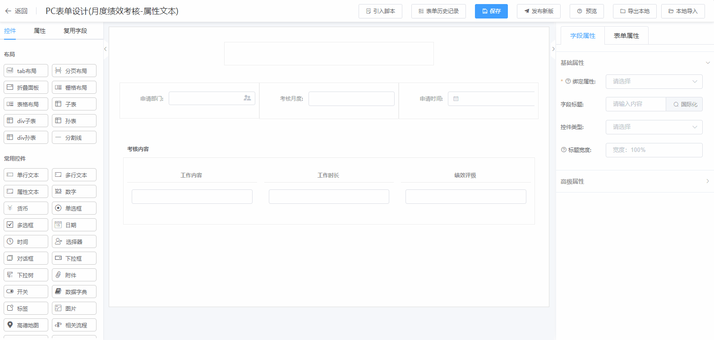Add the multi-select checkbox control
714x340 pixels.
click(26, 225)
